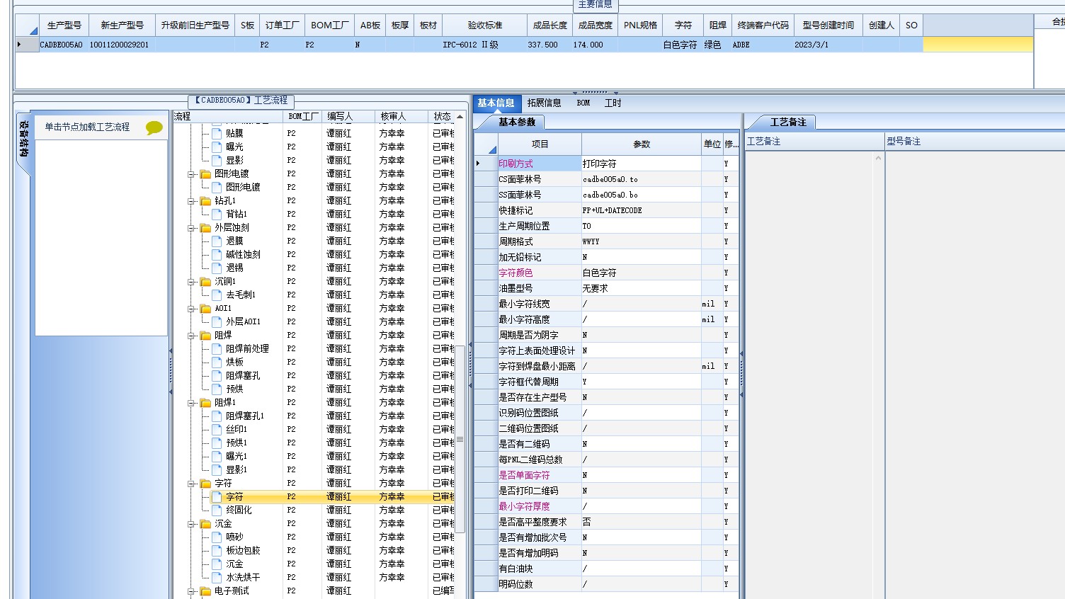
Task: Open the 工时 tab
Action: (613, 103)
